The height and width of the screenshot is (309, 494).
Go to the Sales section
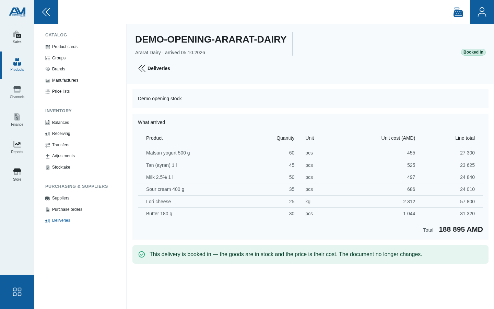pyautogui.click(x=17, y=38)
